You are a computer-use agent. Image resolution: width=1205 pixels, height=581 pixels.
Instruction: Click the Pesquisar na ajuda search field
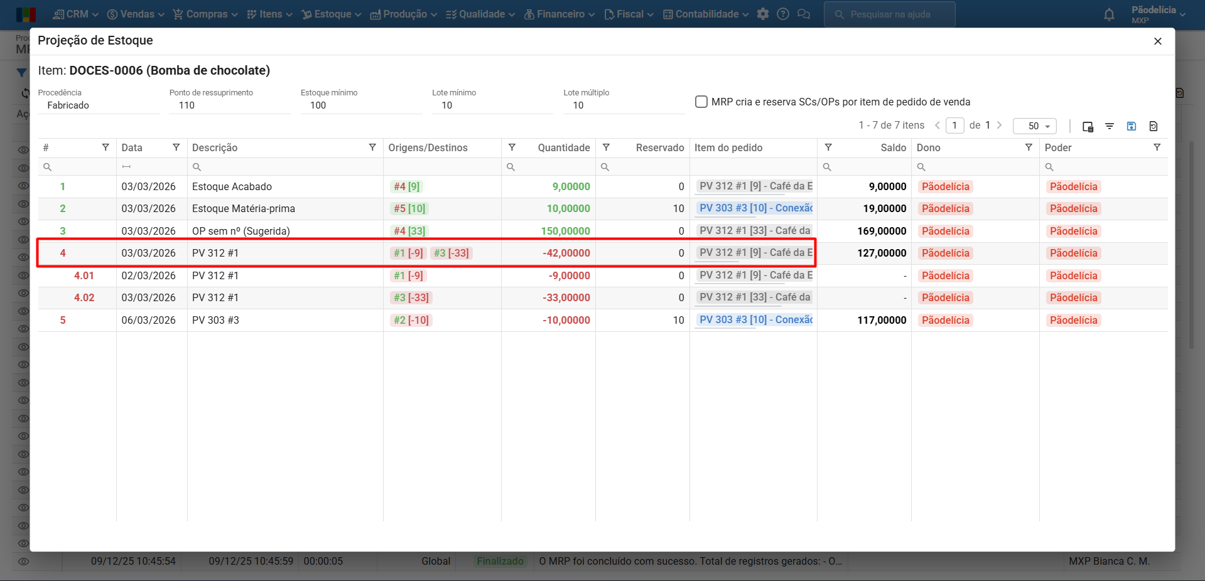889,14
